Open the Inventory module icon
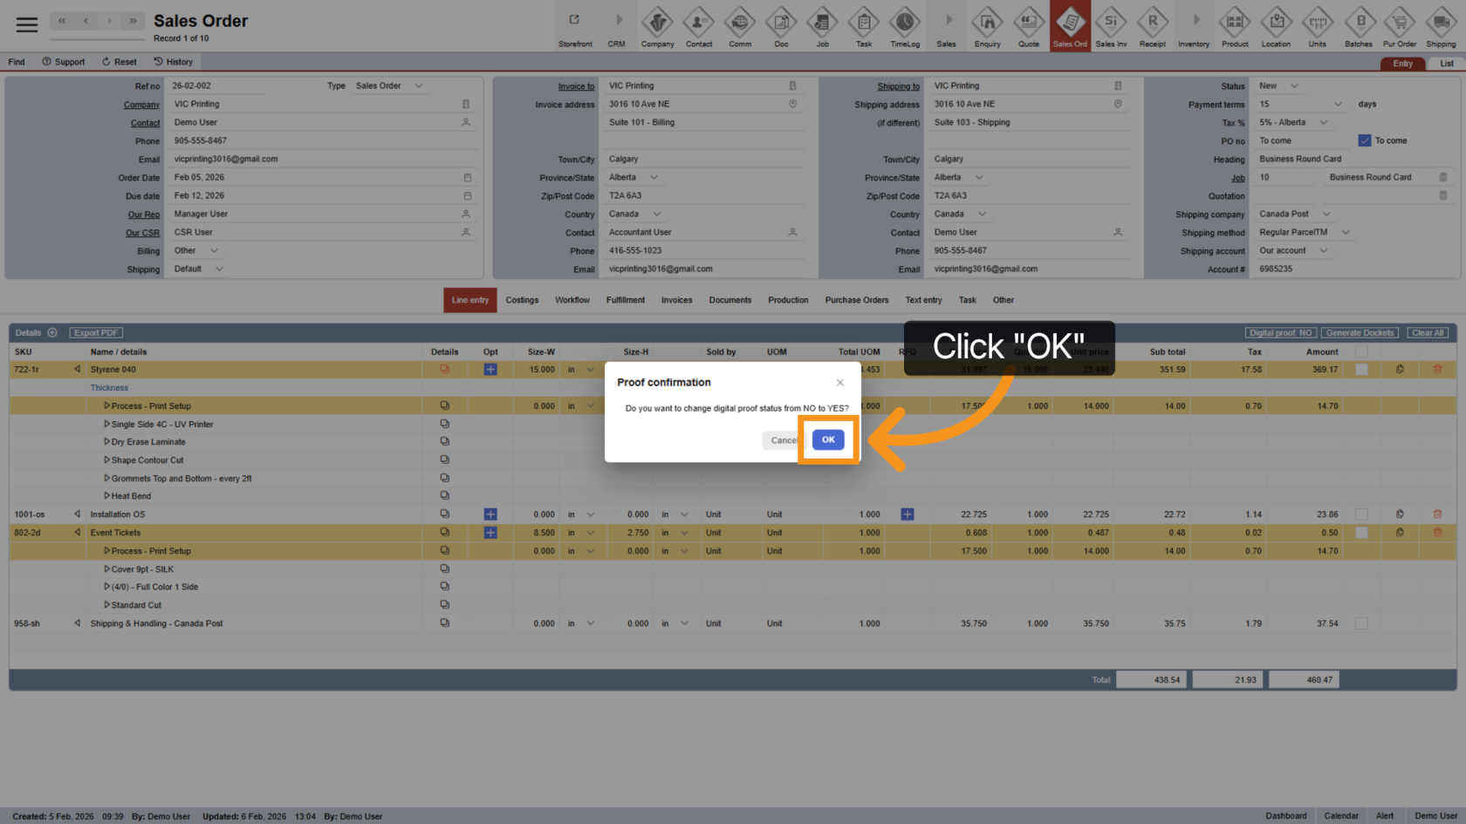Viewport: 1466px width, 824px height. point(1193,27)
